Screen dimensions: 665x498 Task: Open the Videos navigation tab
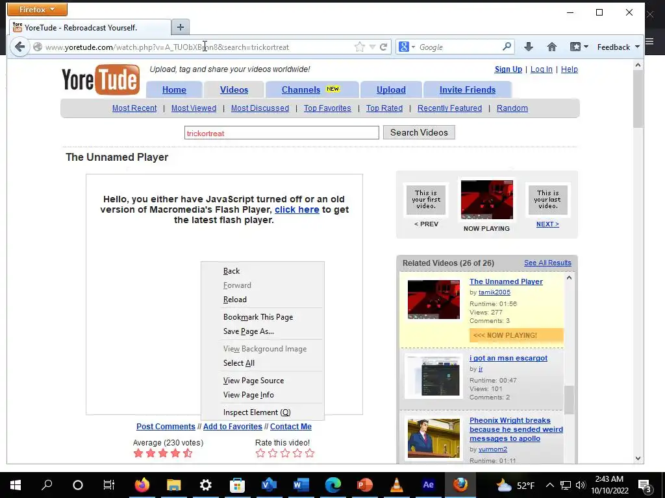point(234,89)
